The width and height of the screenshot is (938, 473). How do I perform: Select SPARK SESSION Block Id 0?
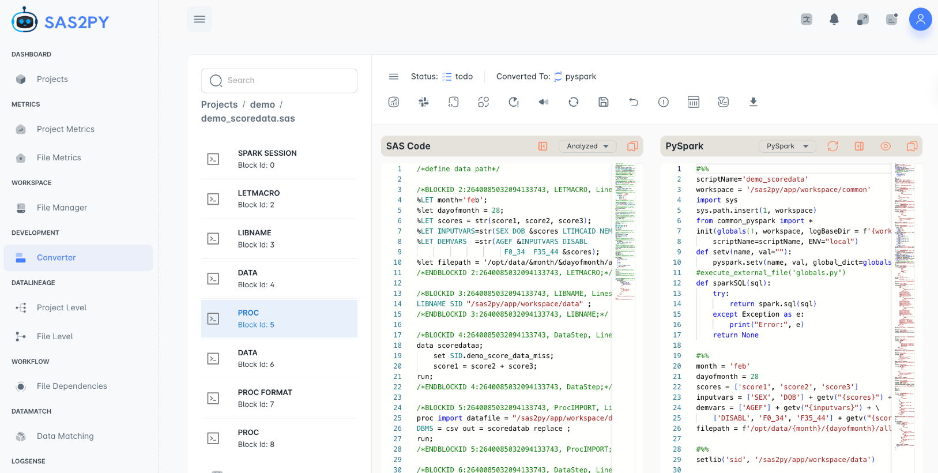tap(279, 159)
